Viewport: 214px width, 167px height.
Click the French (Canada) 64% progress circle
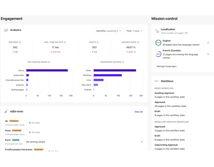click(158, 54)
